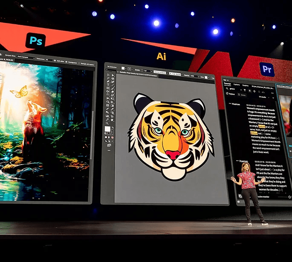Switch to Captions tab in Premiere
Screen dimensions: 292x262
[237, 85]
